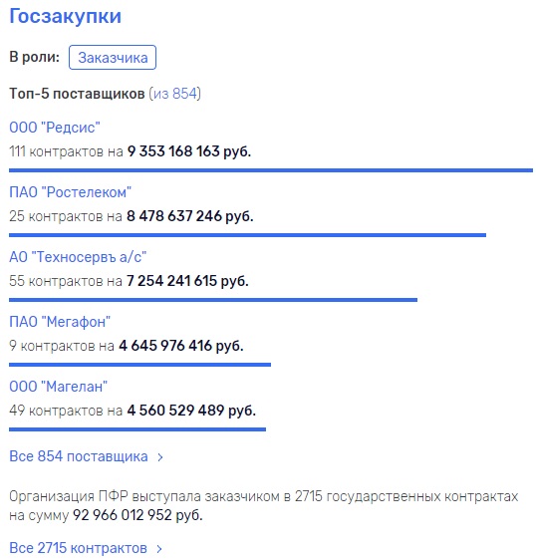The width and height of the screenshot is (536, 559).
Task: Open supplier ООО "Магелан"
Action: point(58,387)
